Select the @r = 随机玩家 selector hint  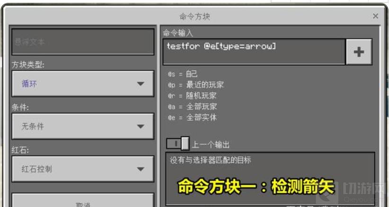[192, 96]
